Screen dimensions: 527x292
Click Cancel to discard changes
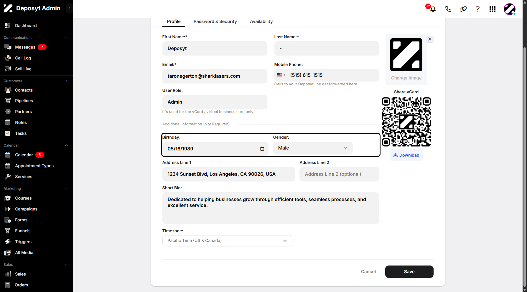point(368,272)
